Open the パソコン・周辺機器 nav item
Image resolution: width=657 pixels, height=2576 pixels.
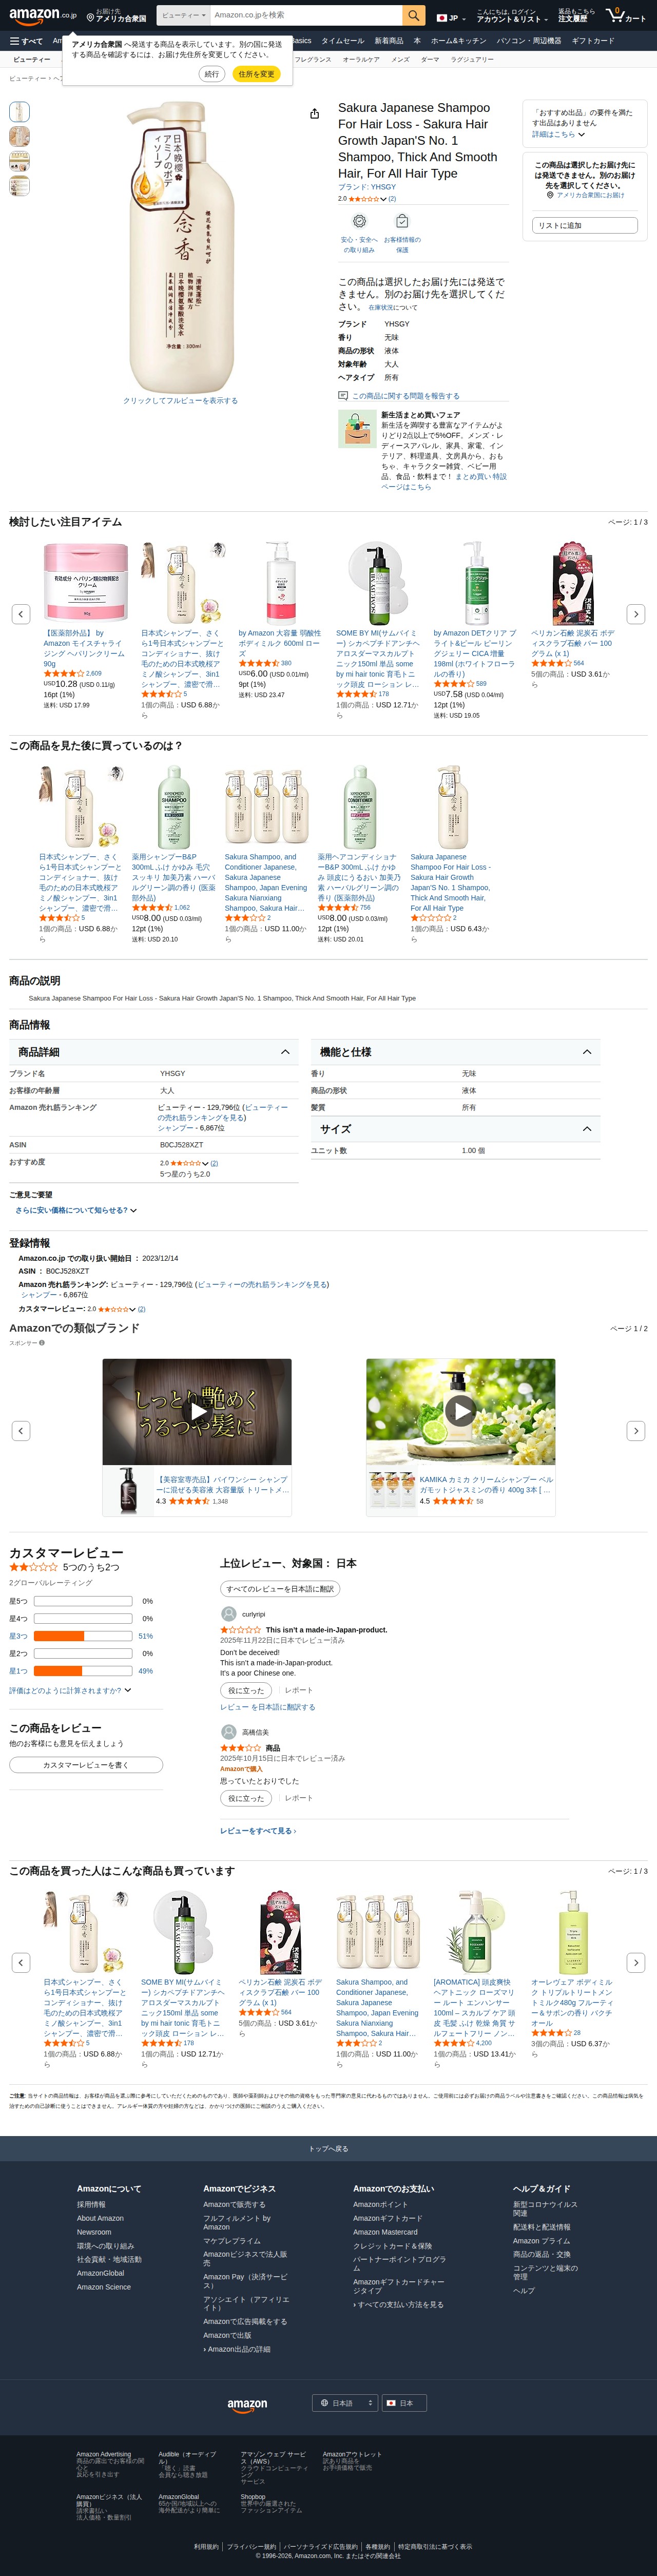529,41
